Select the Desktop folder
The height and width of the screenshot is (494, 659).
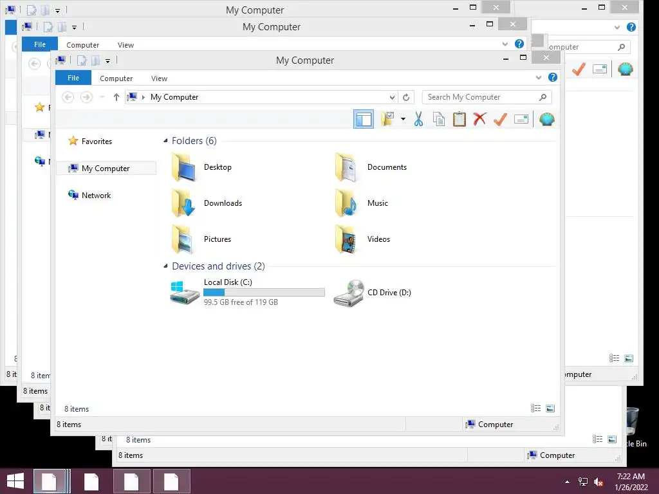202,167
